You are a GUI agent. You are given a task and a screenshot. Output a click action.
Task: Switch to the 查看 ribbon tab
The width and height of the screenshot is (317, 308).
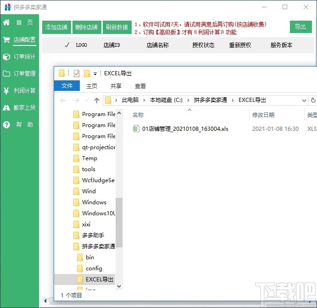pos(140,86)
